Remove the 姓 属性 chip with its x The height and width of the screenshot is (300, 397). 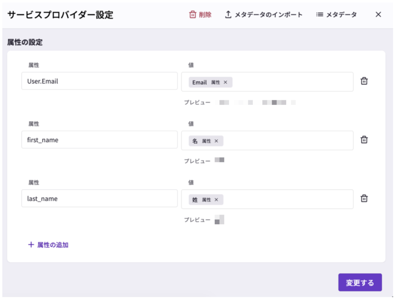[x=216, y=200]
